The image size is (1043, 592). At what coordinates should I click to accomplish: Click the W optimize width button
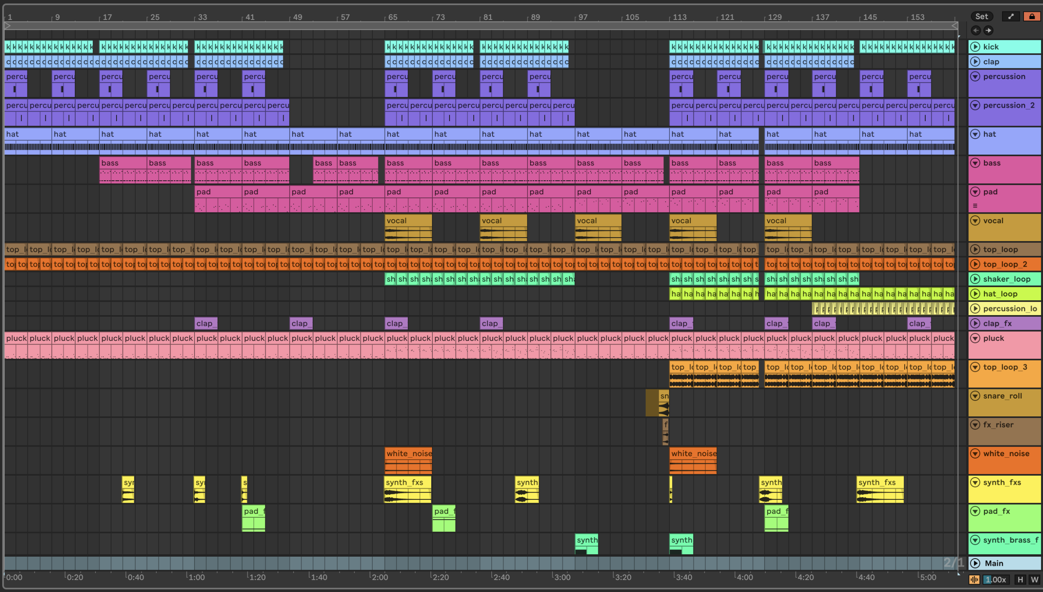click(1034, 579)
